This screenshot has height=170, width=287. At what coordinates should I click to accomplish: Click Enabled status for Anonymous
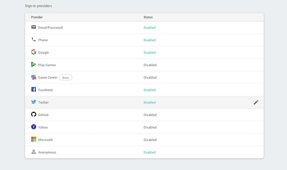coord(150,152)
